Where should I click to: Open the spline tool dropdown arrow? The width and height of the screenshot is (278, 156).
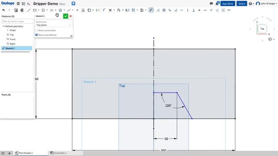pyautogui.click(x=73, y=10)
